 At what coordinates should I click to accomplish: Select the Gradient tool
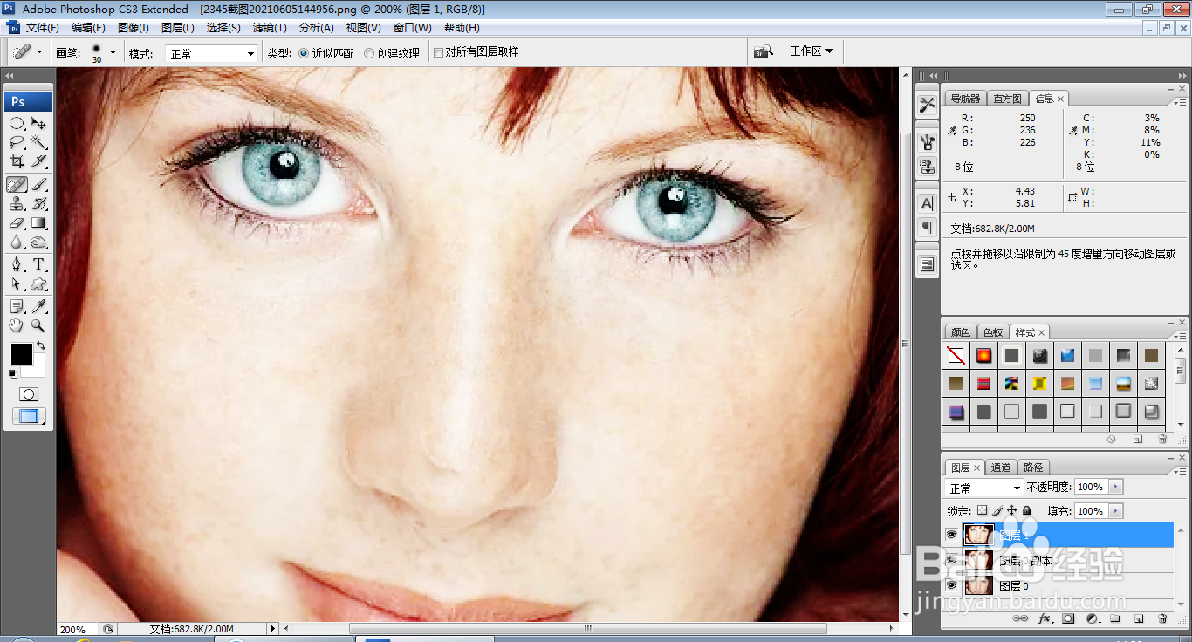click(x=38, y=223)
